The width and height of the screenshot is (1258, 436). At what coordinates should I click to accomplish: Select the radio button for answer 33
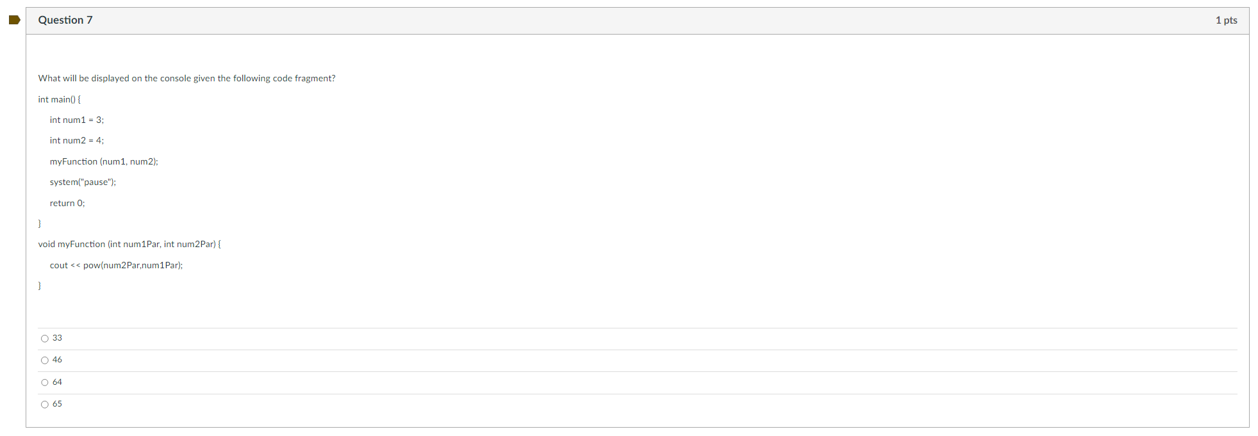[44, 338]
